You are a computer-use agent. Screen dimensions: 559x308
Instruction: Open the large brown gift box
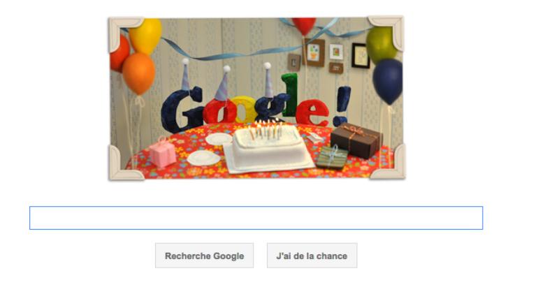(356, 140)
